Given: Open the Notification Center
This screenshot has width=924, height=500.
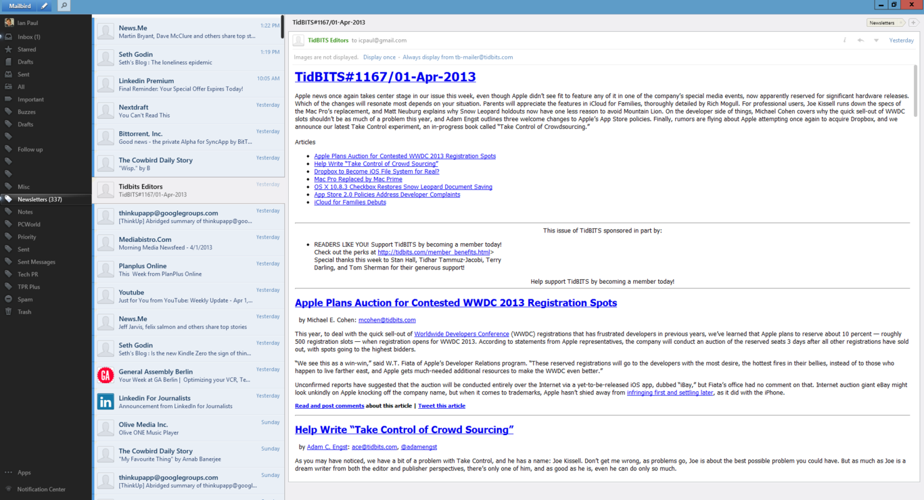Looking at the screenshot, I should [41, 489].
